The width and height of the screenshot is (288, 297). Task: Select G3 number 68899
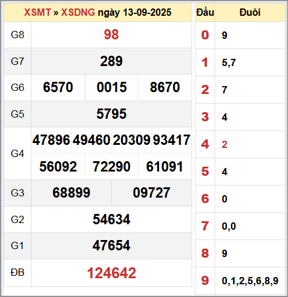(71, 193)
